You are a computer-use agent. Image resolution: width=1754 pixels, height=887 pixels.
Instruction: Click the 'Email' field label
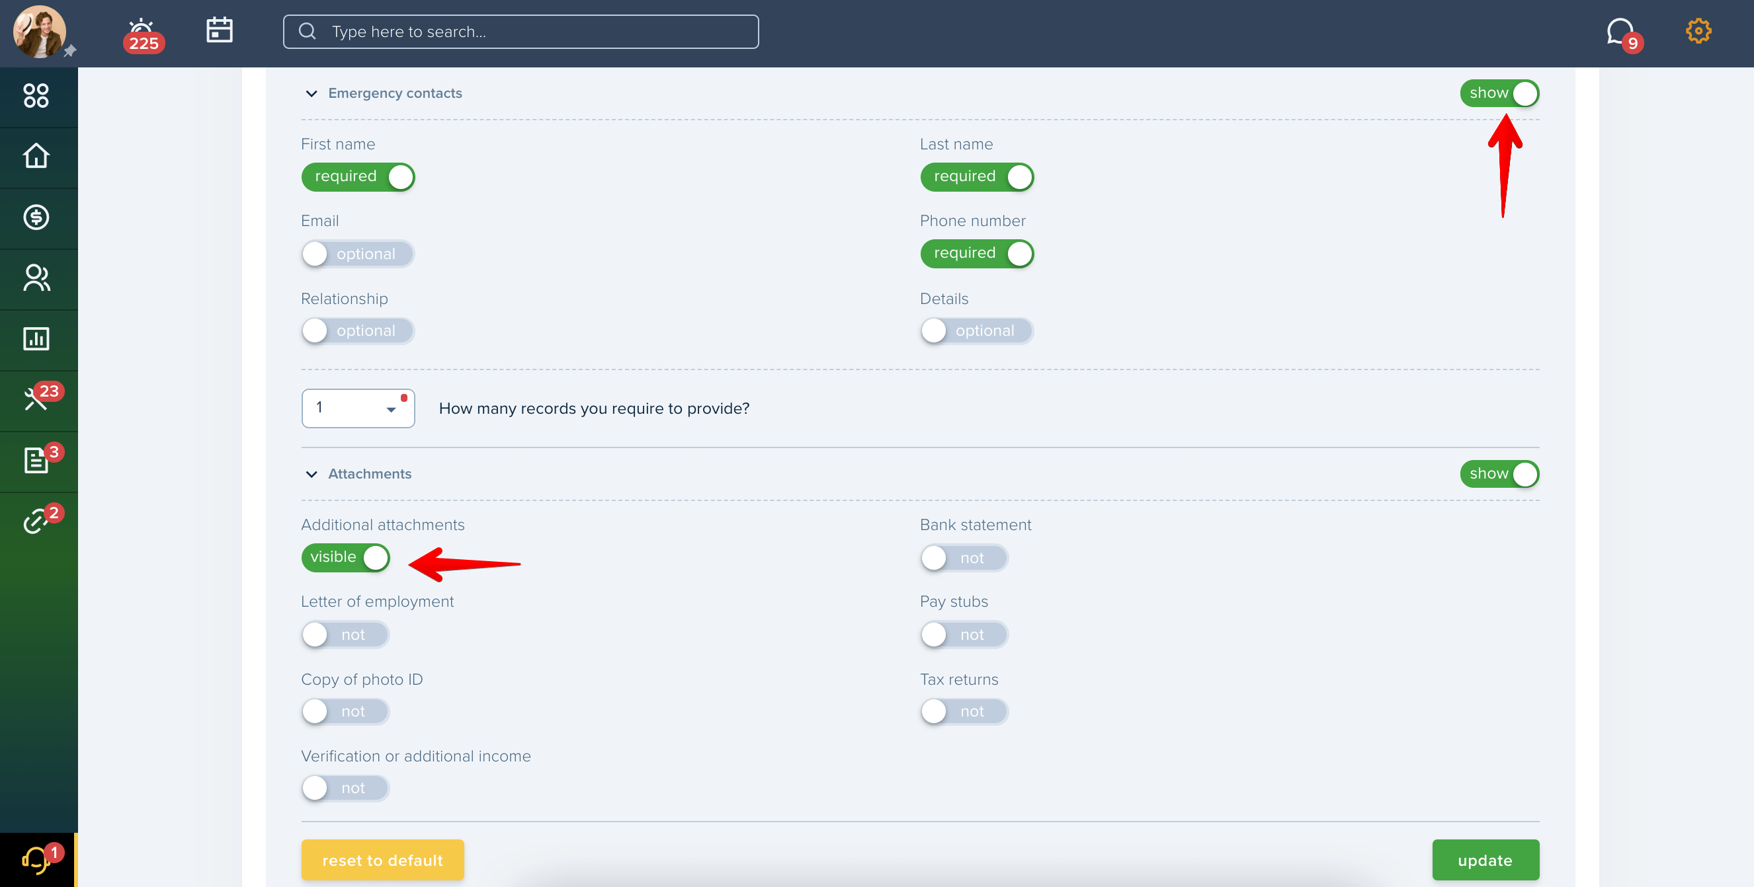point(319,221)
